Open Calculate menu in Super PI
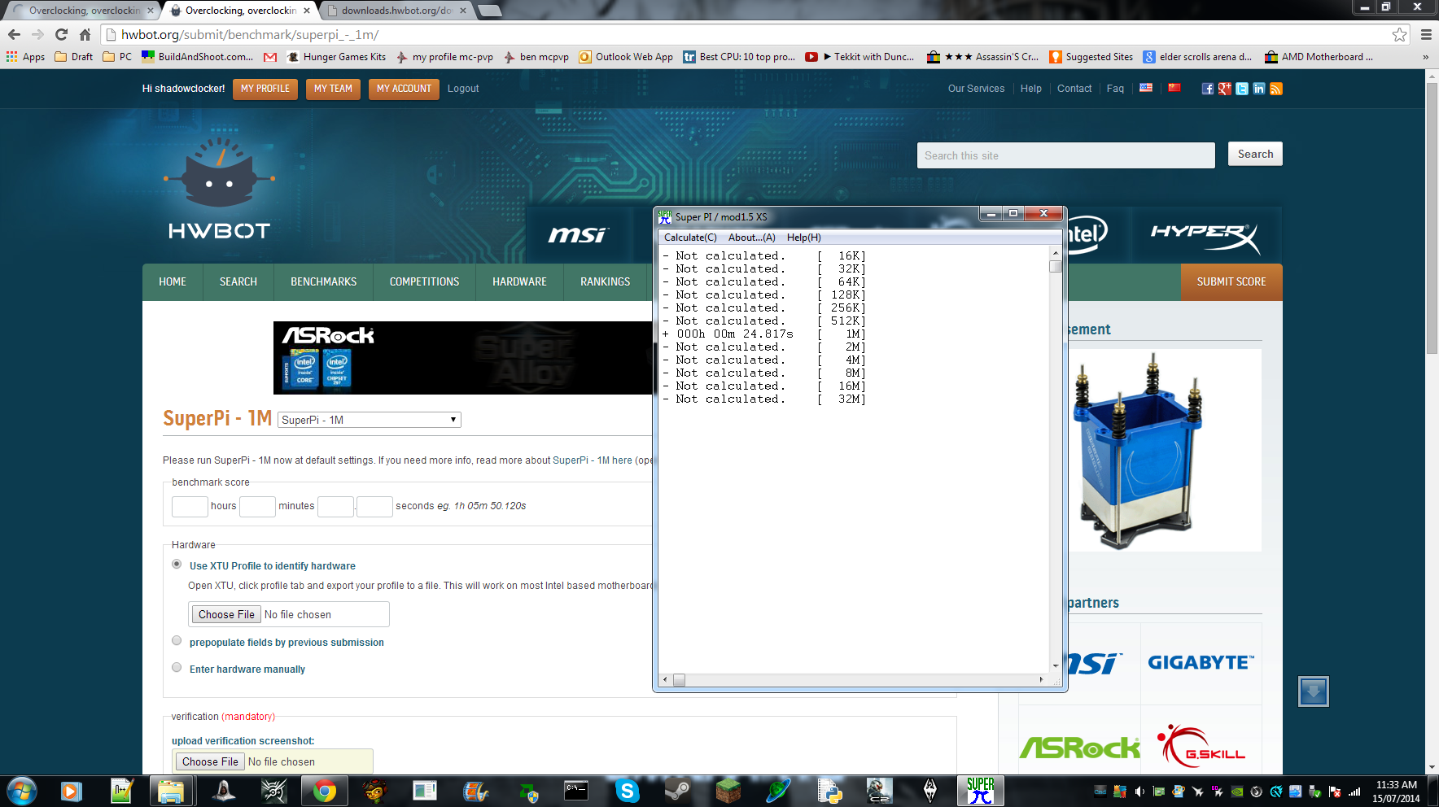Screen dimensions: 1439x807 click(690, 238)
